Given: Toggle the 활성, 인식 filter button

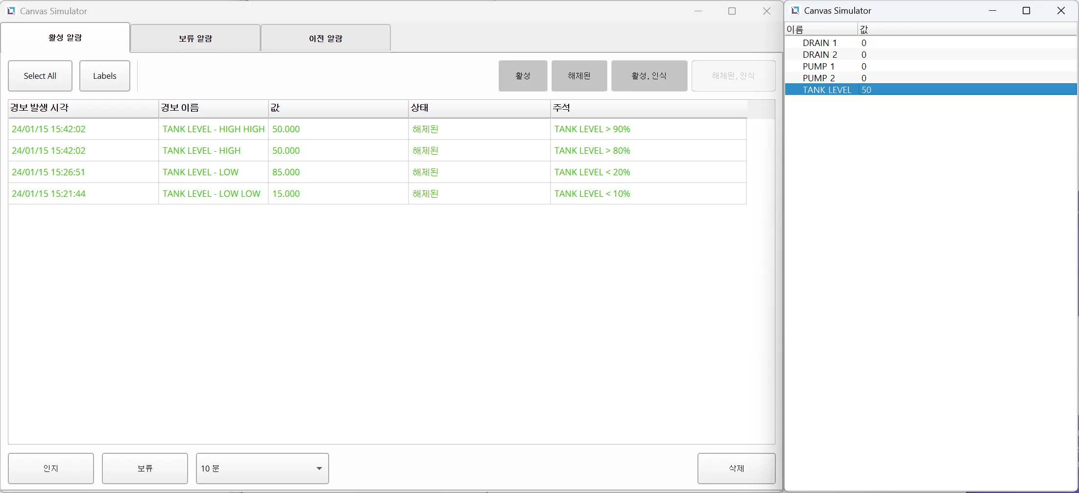Looking at the screenshot, I should 649,76.
